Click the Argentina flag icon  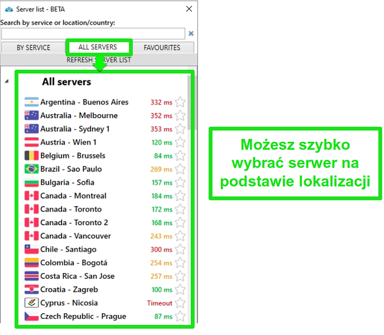coord(31,102)
